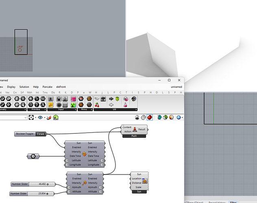Click the Number Slider showing 25.804
Screen dimensions: 257x203
[32, 194]
